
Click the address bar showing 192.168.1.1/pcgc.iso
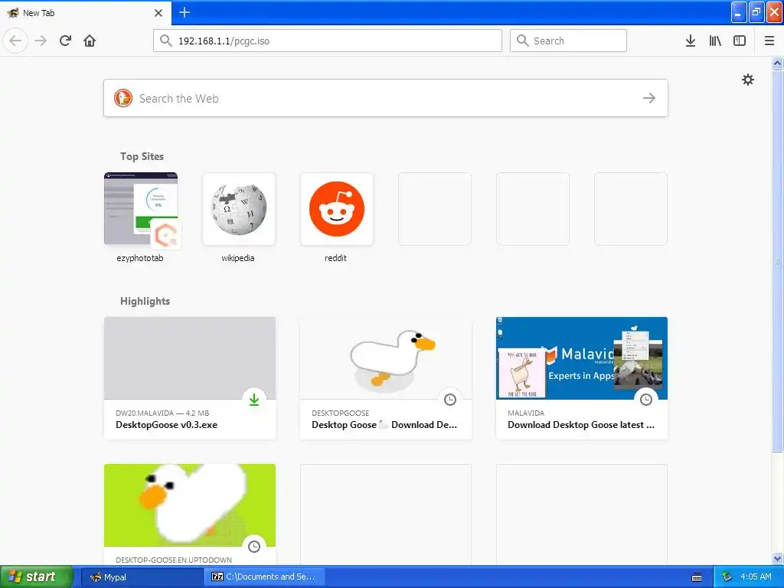(x=328, y=41)
